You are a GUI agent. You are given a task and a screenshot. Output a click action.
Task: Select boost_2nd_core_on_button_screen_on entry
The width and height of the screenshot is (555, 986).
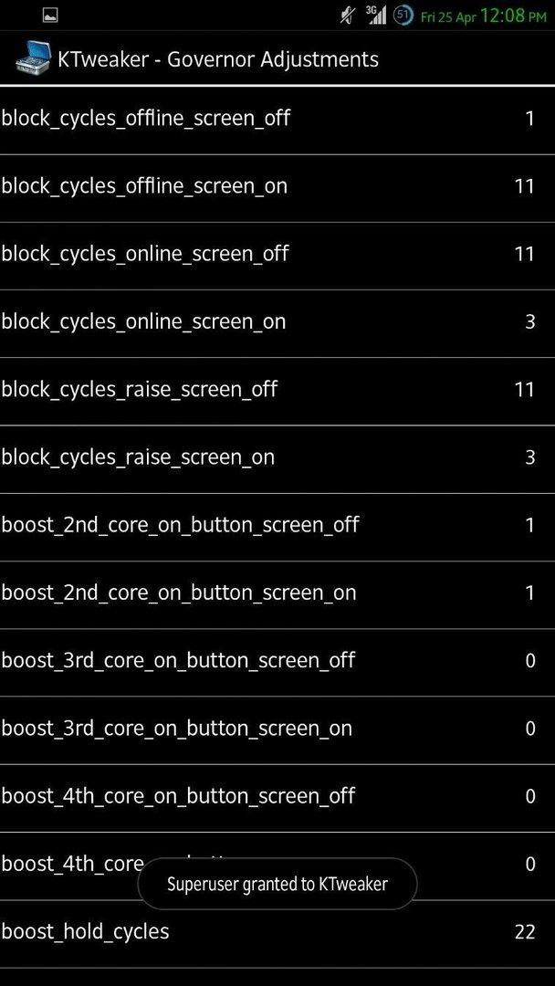[x=277, y=595]
